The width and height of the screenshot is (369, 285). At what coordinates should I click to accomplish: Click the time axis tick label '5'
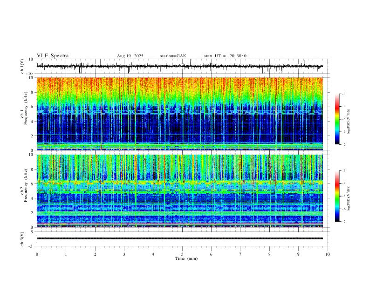point(182,254)
